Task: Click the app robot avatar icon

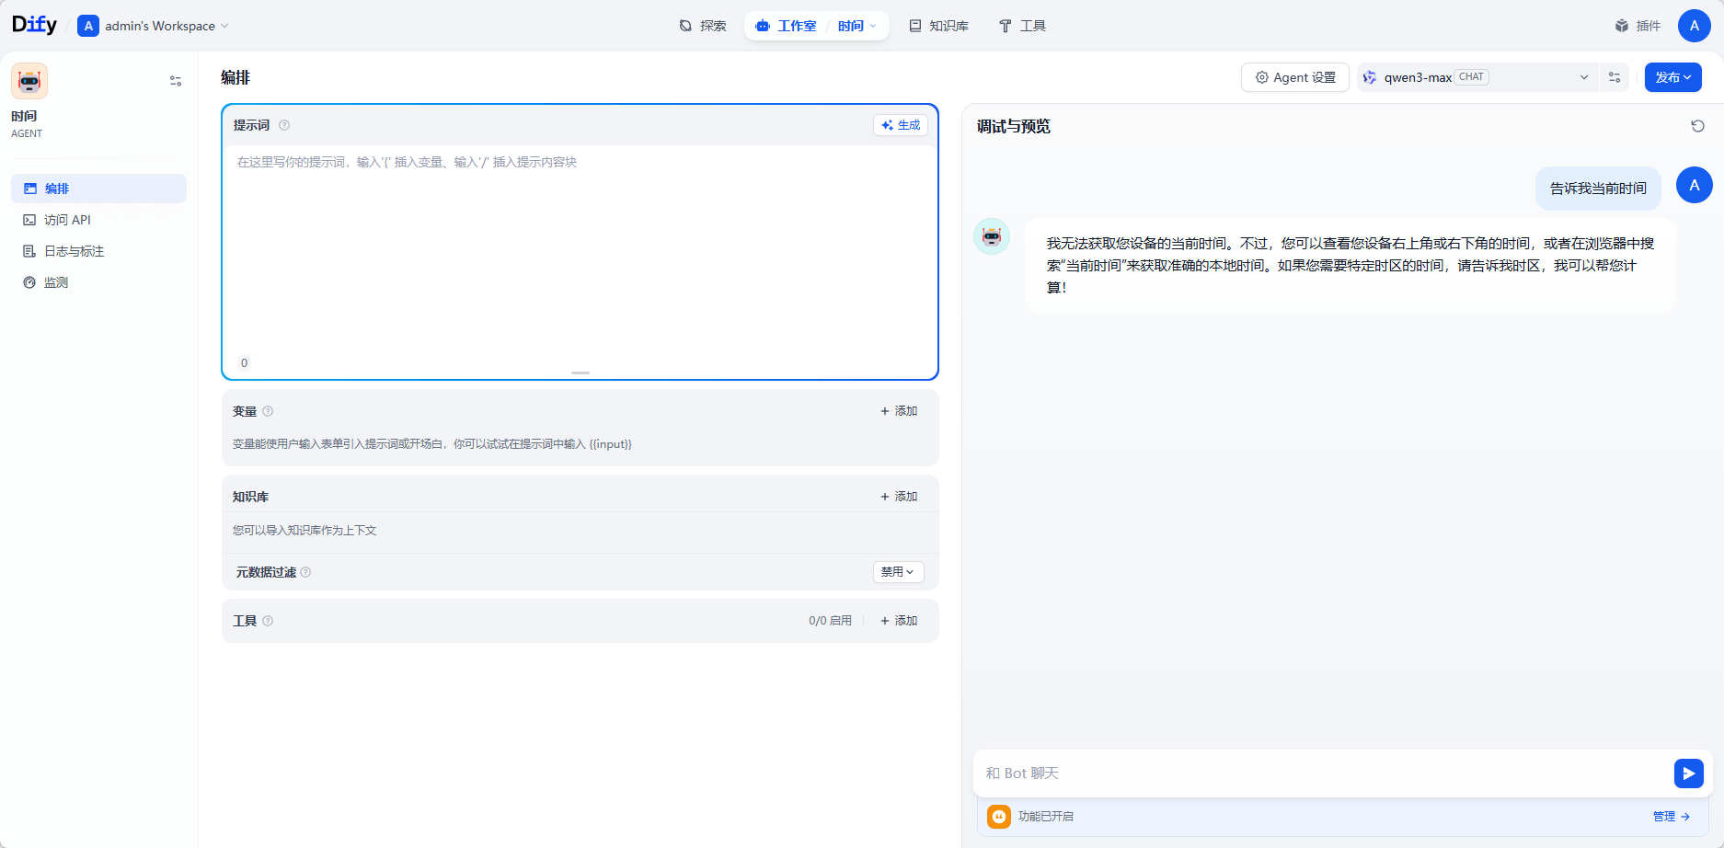Action: click(x=29, y=81)
